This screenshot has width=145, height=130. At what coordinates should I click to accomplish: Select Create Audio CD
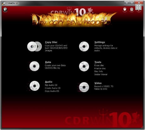point(53,88)
